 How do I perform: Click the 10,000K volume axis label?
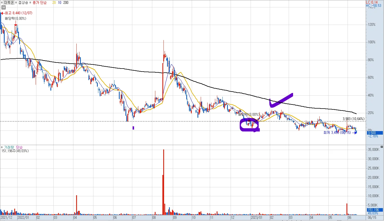tap(373, 196)
